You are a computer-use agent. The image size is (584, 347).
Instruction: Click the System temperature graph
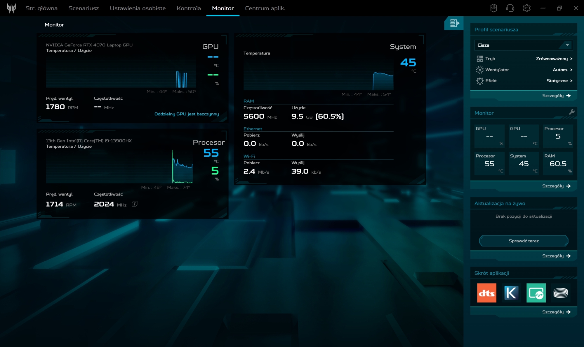pyautogui.click(x=319, y=75)
